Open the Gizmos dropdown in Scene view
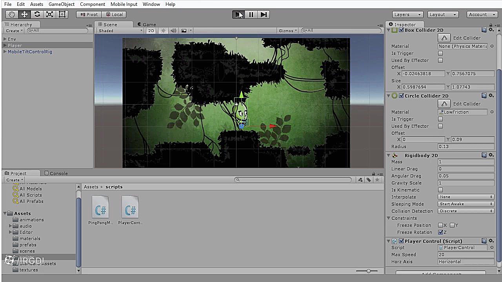The image size is (502, 282). point(287,31)
